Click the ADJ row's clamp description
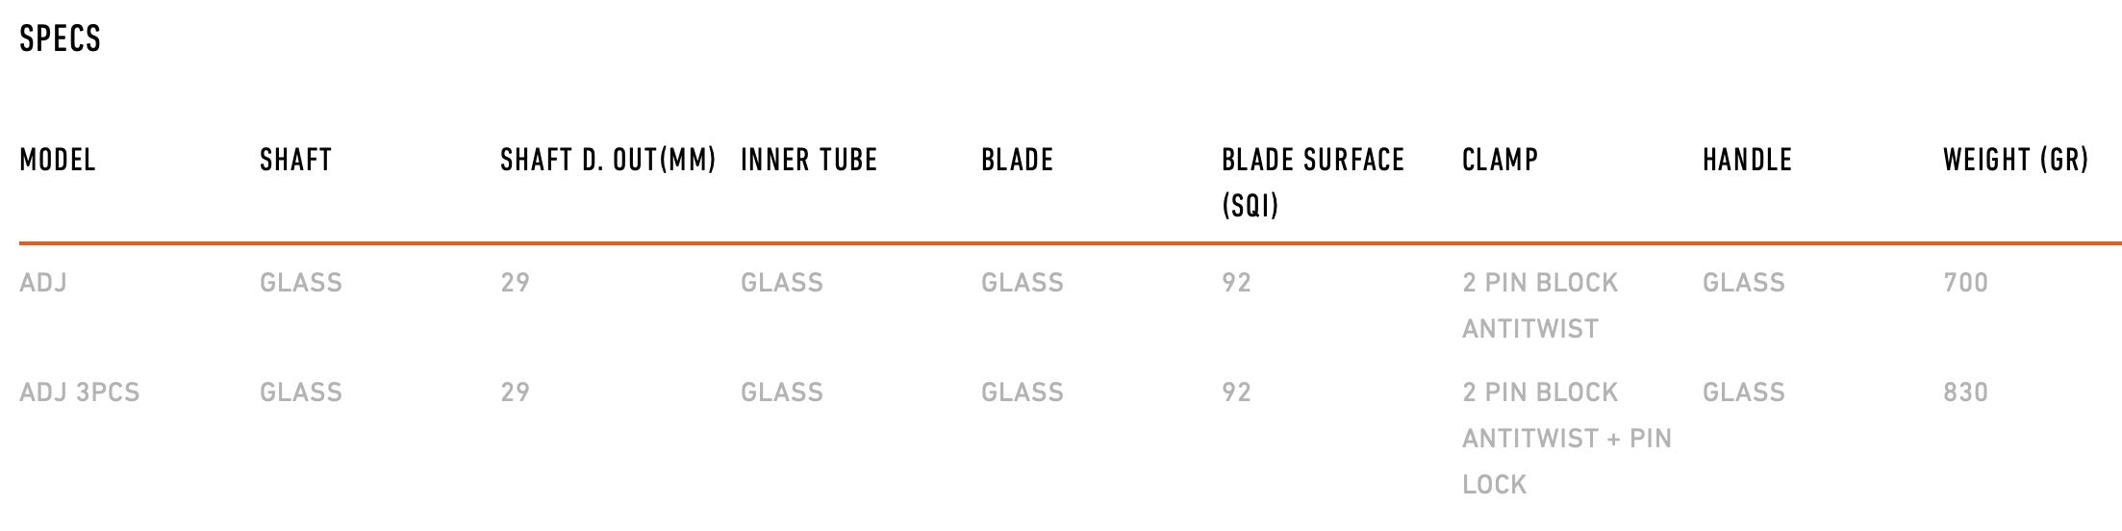Viewport: 2122px width, 531px height. click(1539, 306)
